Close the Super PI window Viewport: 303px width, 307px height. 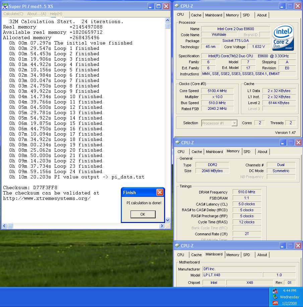coord(166,6)
